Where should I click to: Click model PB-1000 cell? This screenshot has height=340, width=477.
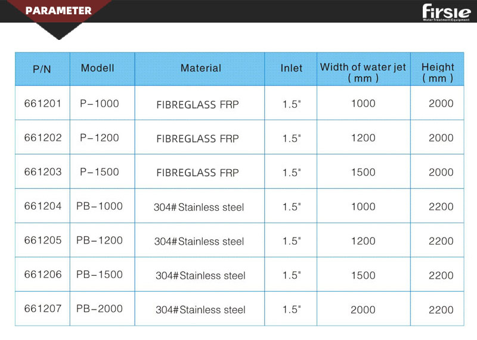[x=100, y=206]
